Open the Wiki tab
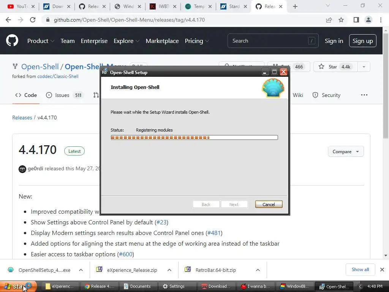 click(x=298, y=95)
